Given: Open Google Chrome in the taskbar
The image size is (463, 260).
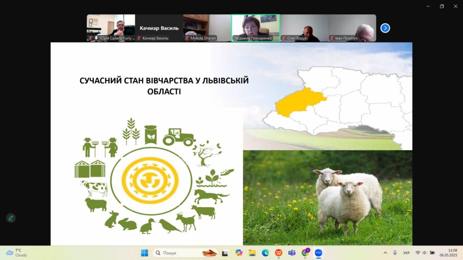Looking at the screenshot, I should [306, 253].
